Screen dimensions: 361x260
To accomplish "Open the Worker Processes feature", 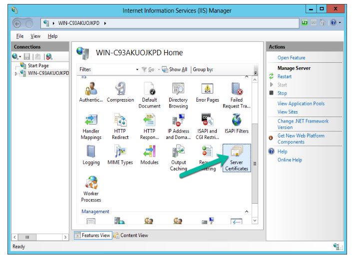I will coord(91,188).
